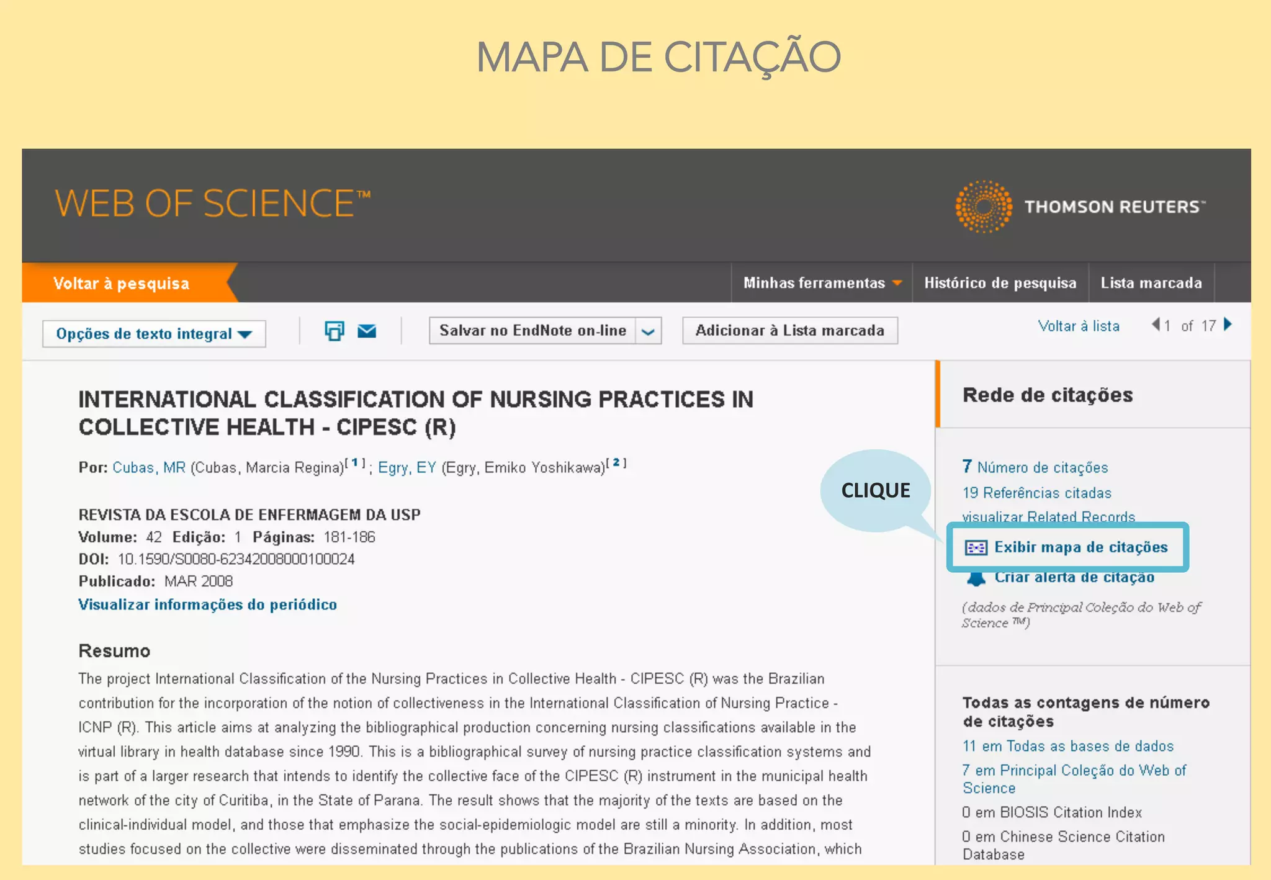The height and width of the screenshot is (880, 1271).
Task: Open author link Cubas, MR
Action: click(149, 467)
